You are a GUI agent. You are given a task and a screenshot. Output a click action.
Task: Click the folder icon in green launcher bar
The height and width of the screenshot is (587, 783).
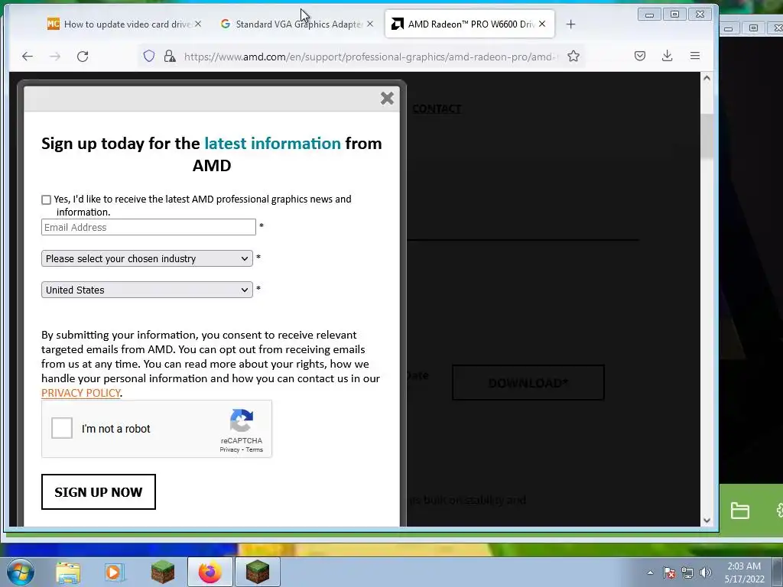click(739, 511)
